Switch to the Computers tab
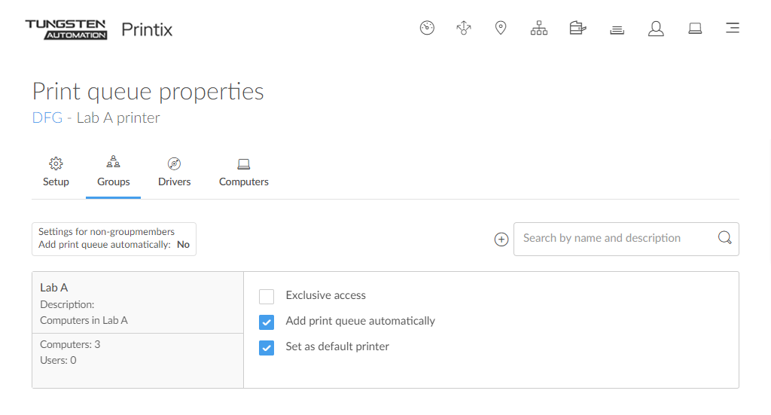Viewport: 771px width, 415px height. point(243,172)
